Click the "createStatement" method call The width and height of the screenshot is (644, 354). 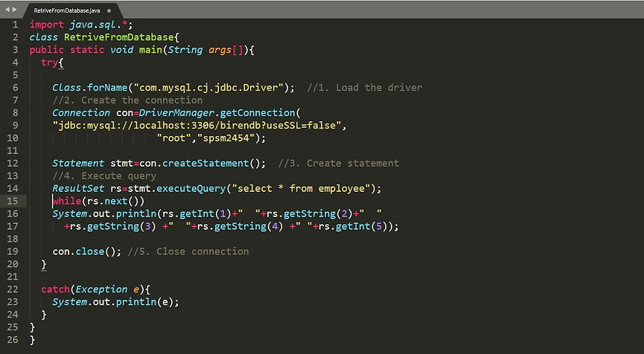pos(205,164)
